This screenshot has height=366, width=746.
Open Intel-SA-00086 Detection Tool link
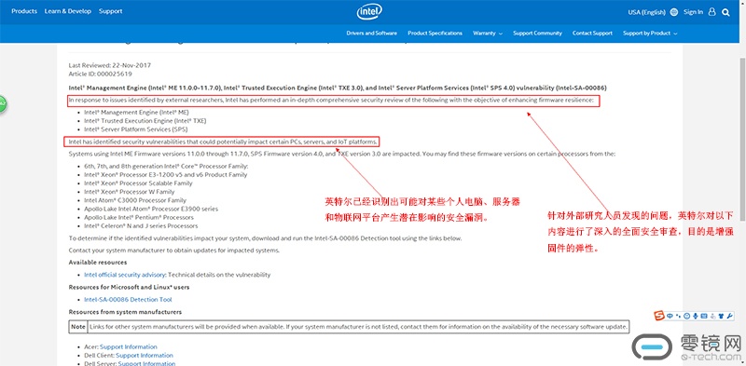click(128, 300)
